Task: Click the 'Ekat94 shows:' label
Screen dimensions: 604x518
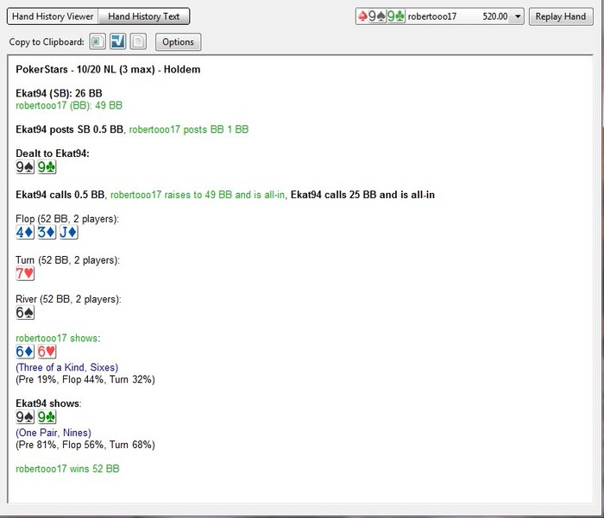Action: 48,403
